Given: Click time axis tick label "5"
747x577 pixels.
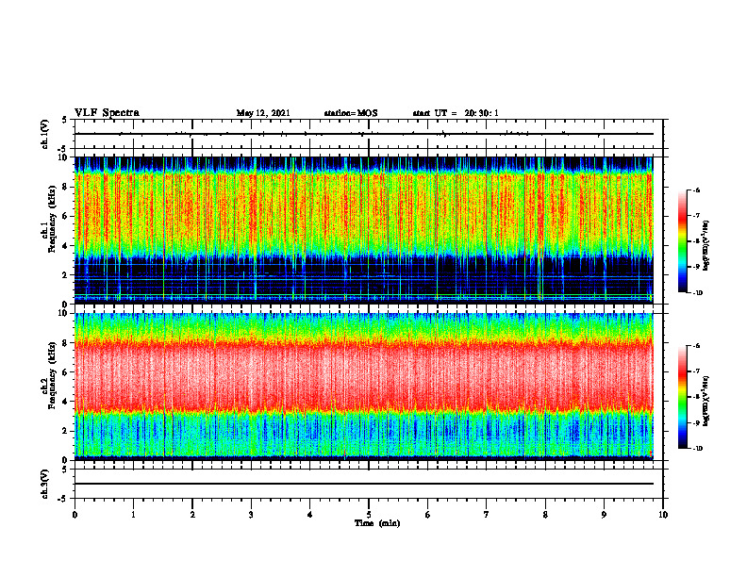Looking at the screenshot, I should pos(369,515).
